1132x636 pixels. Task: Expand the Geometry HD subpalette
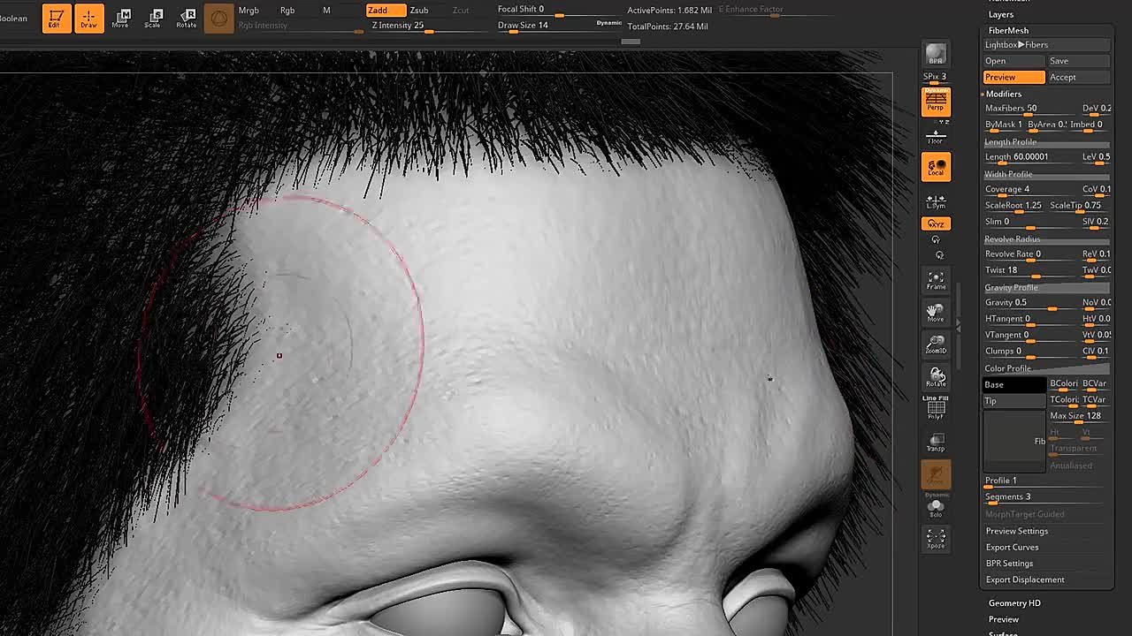click(1014, 603)
